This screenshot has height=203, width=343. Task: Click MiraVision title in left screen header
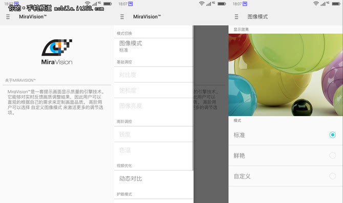tap(33, 17)
